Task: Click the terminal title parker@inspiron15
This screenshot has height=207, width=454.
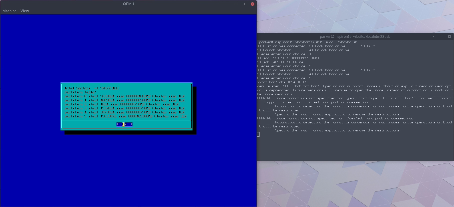Action: 355,37
